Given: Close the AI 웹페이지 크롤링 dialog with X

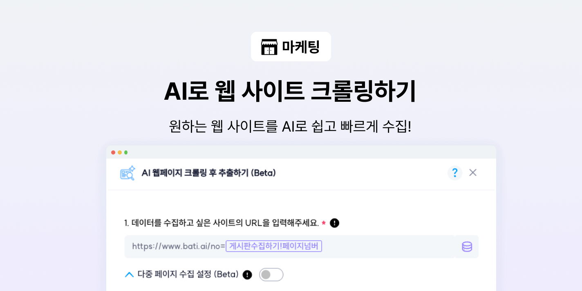Looking at the screenshot, I should 473,172.
